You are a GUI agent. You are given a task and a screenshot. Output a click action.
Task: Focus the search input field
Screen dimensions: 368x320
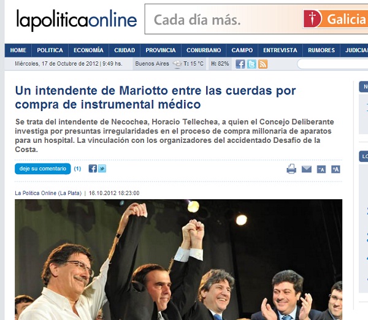(x=332, y=64)
